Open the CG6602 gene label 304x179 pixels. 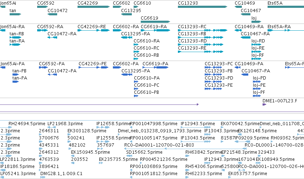[121, 3]
